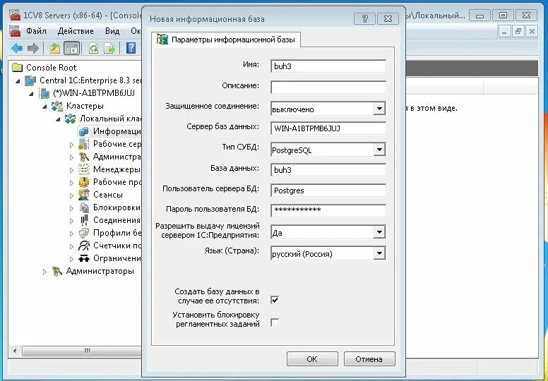Expand the bottom Администраторы tree node
Screen dimensions: 548x381
[x=44, y=272]
